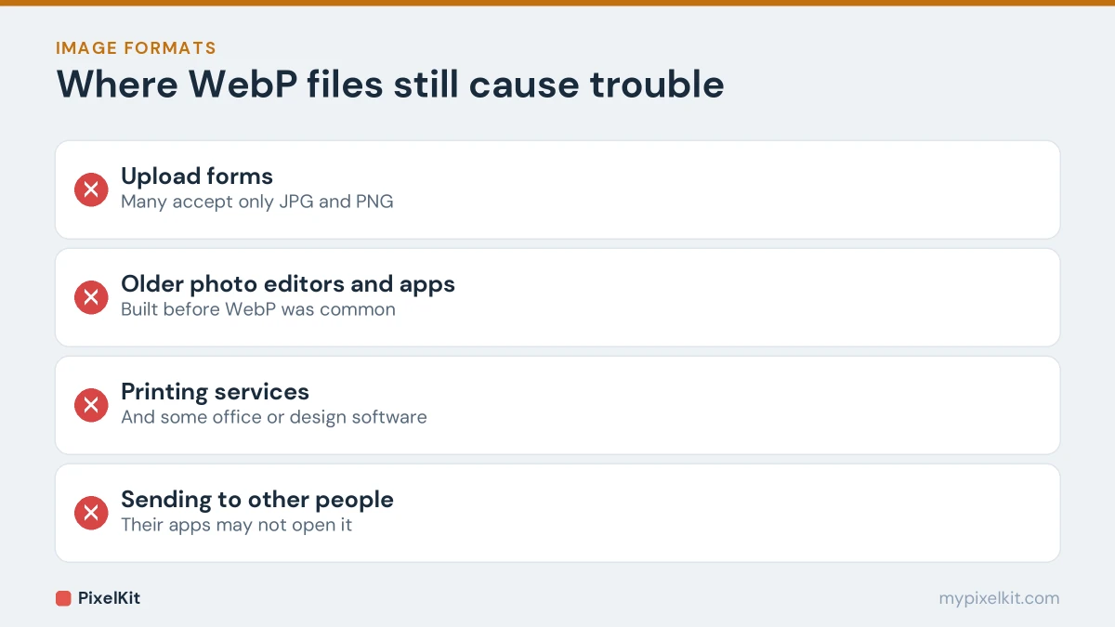The height and width of the screenshot is (627, 1115).
Task: Click the red X icon beside Sending to other people
Action: tap(91, 513)
